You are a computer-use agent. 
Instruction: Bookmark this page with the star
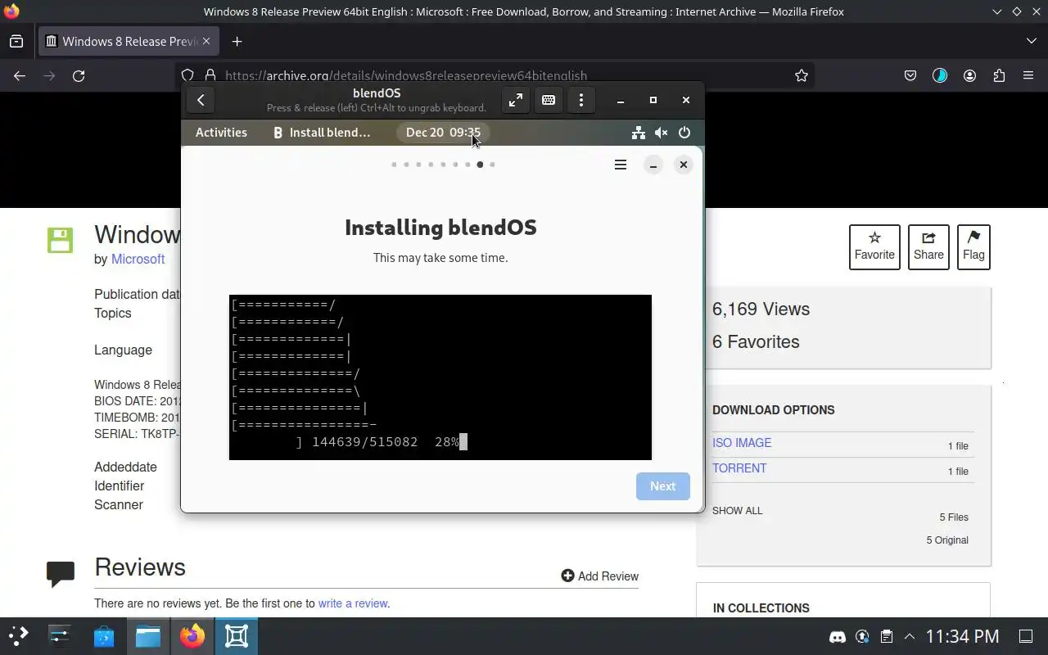[802, 75]
